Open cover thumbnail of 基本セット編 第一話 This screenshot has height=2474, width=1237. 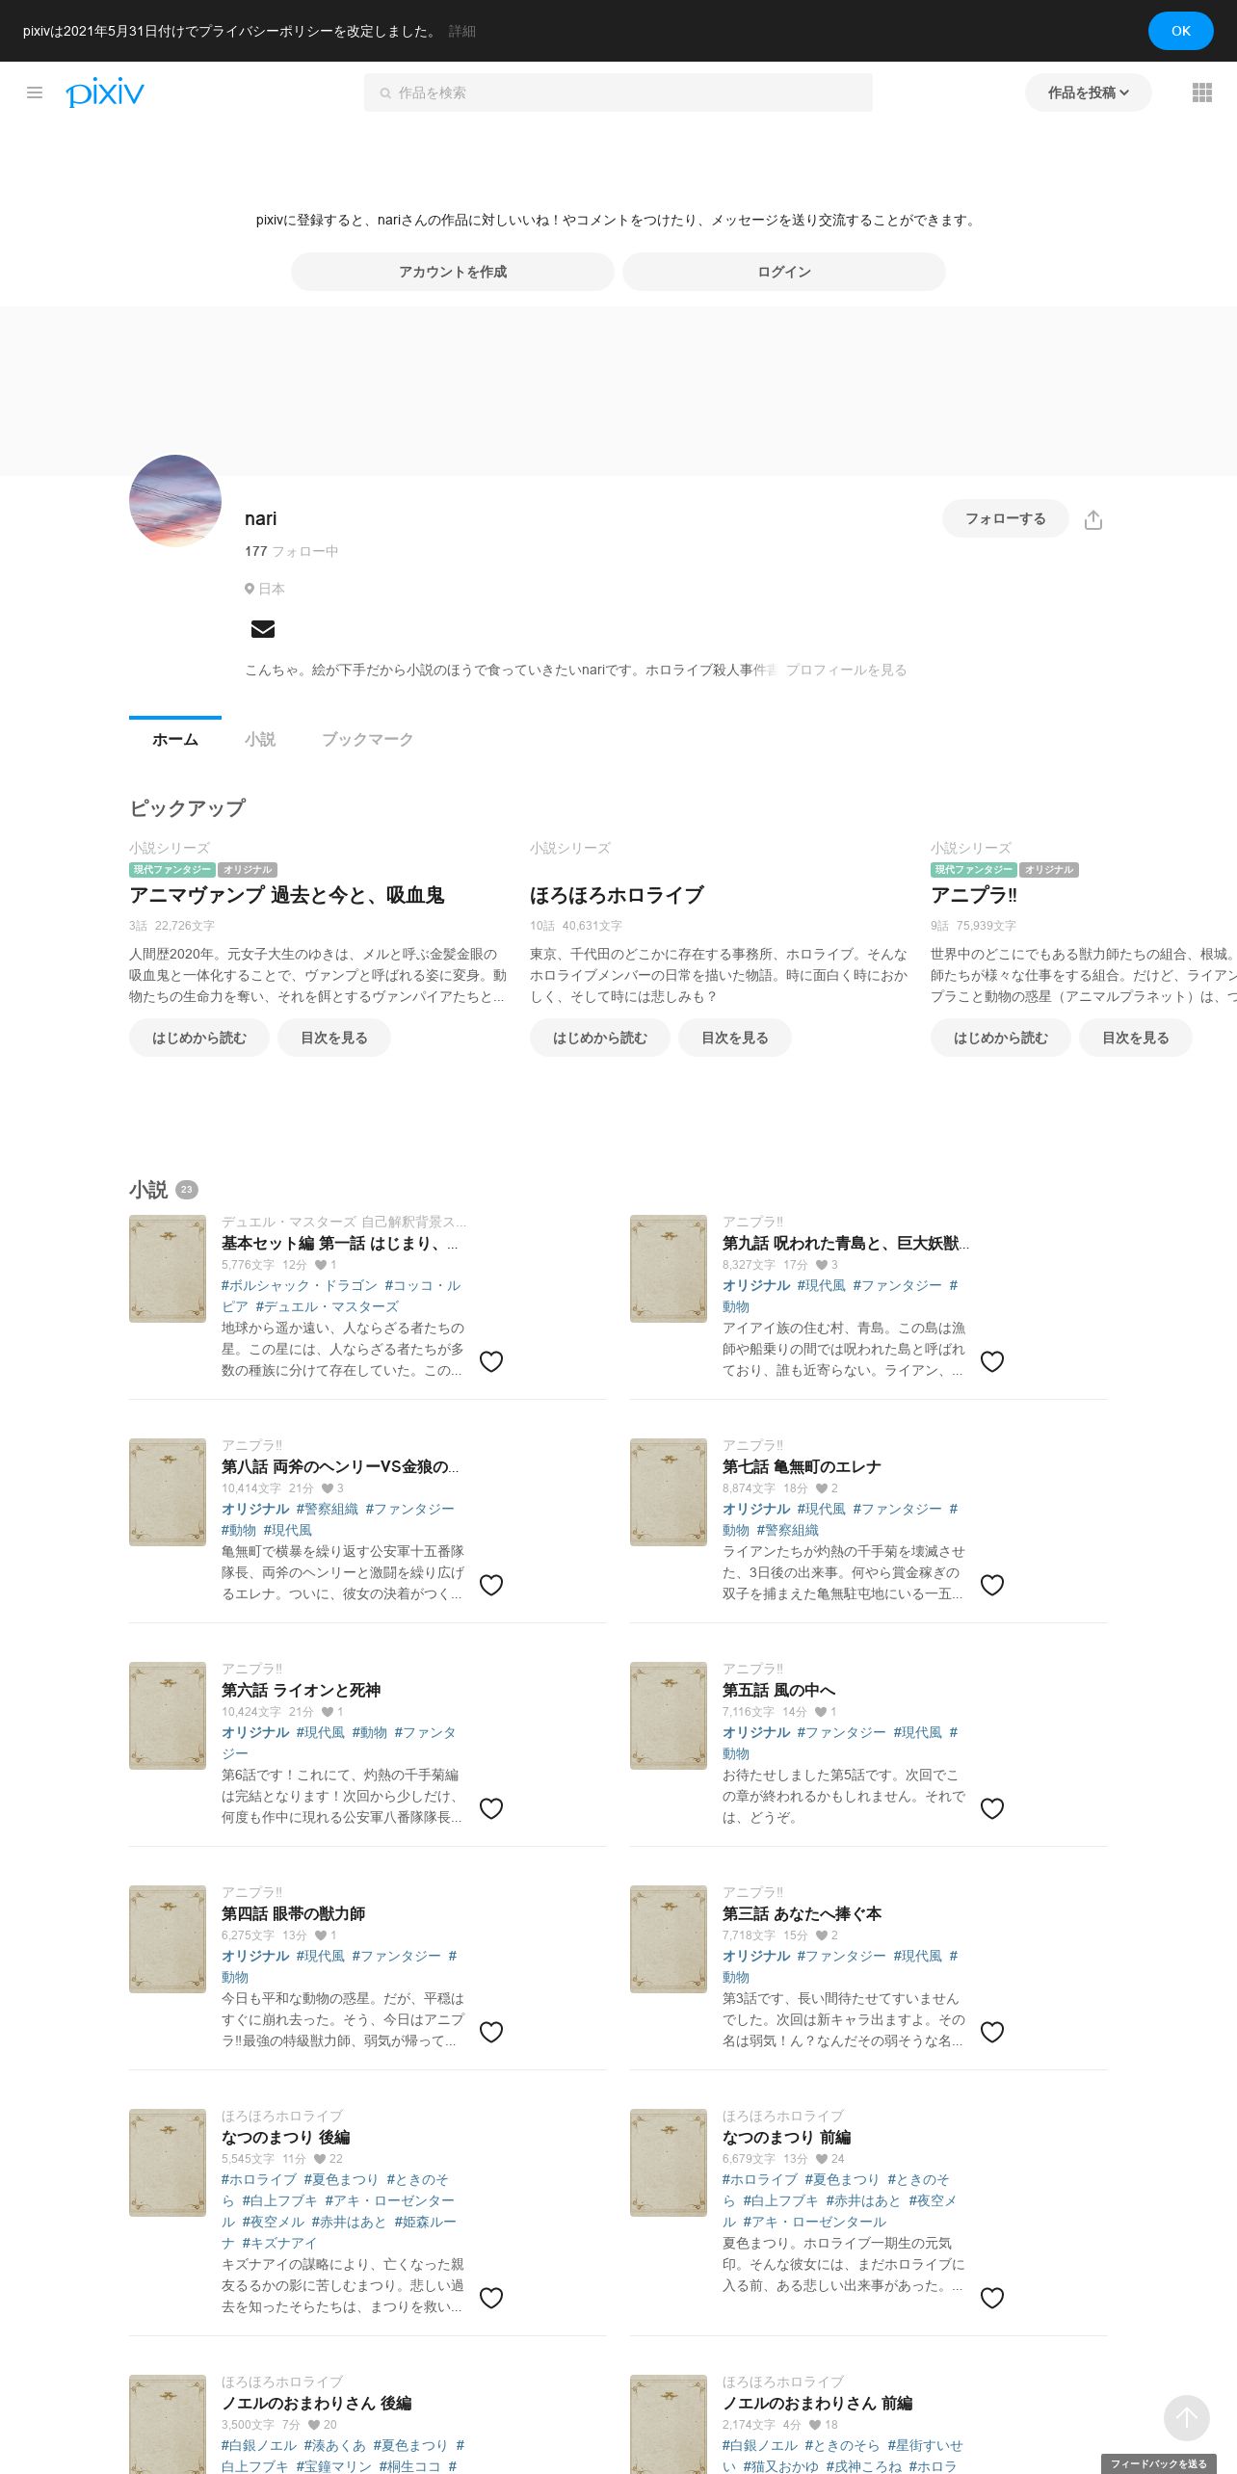168,1269
